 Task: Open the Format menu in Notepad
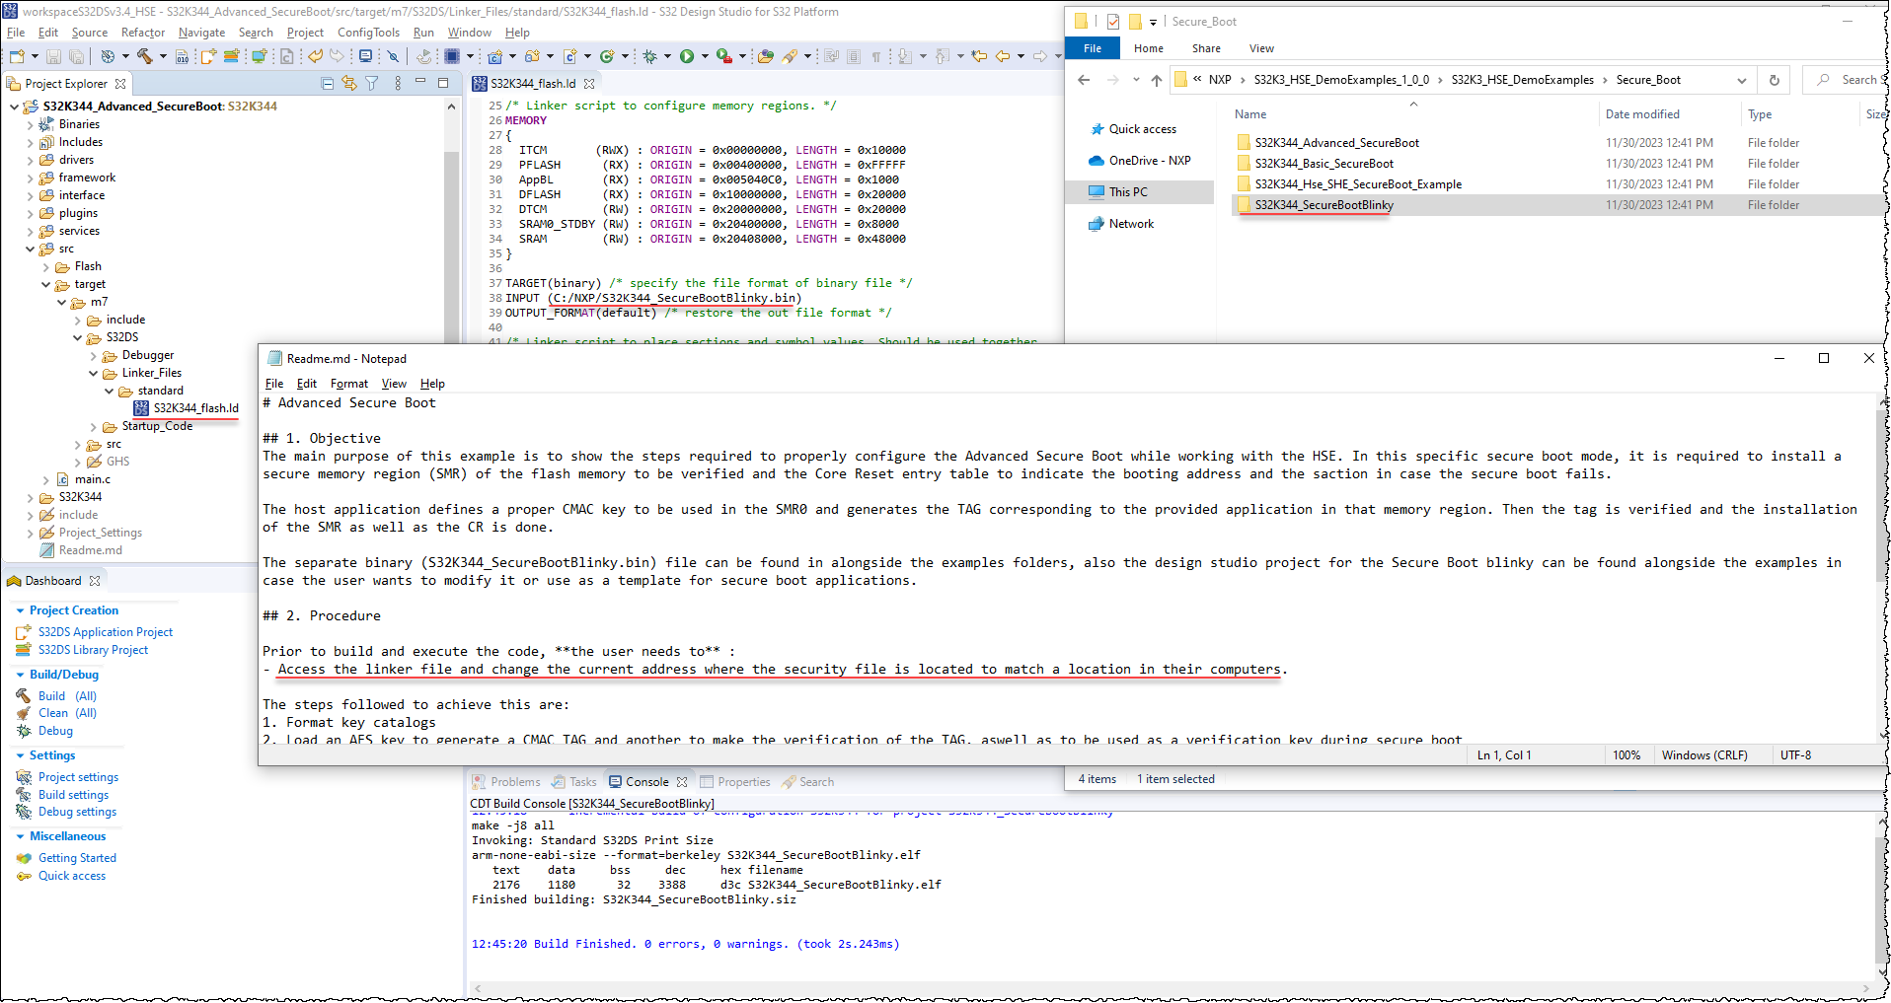[x=348, y=384]
